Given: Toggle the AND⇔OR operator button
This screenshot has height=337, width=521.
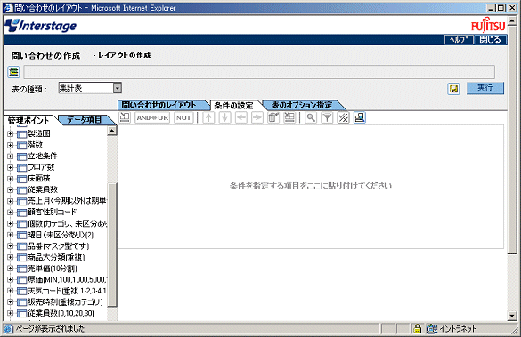Looking at the screenshot, I should (x=152, y=117).
